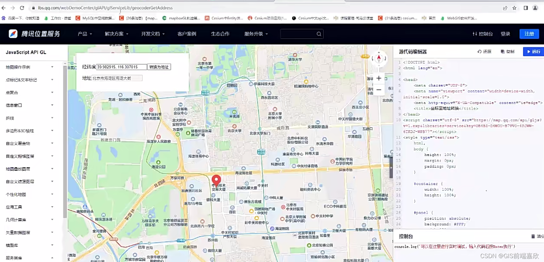Toggle the browser side panel icon
This screenshot has width=544, height=262.
[x=526, y=8]
